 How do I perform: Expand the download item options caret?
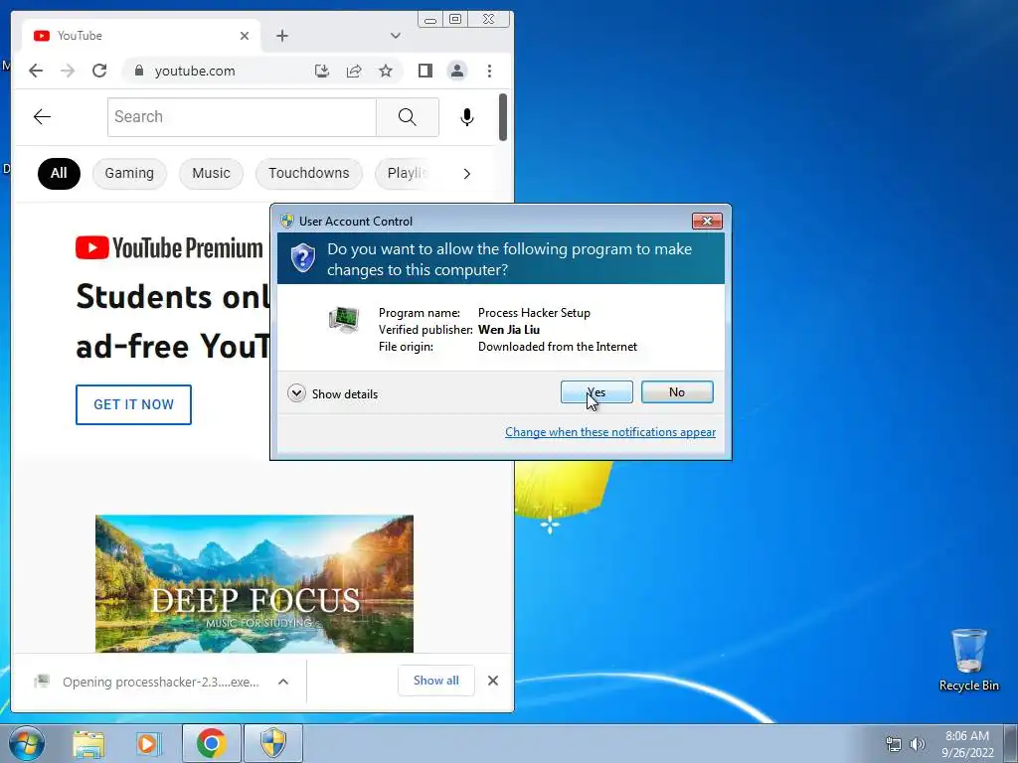(x=283, y=682)
